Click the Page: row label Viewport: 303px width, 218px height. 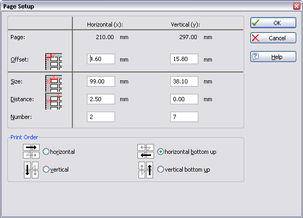coord(18,37)
